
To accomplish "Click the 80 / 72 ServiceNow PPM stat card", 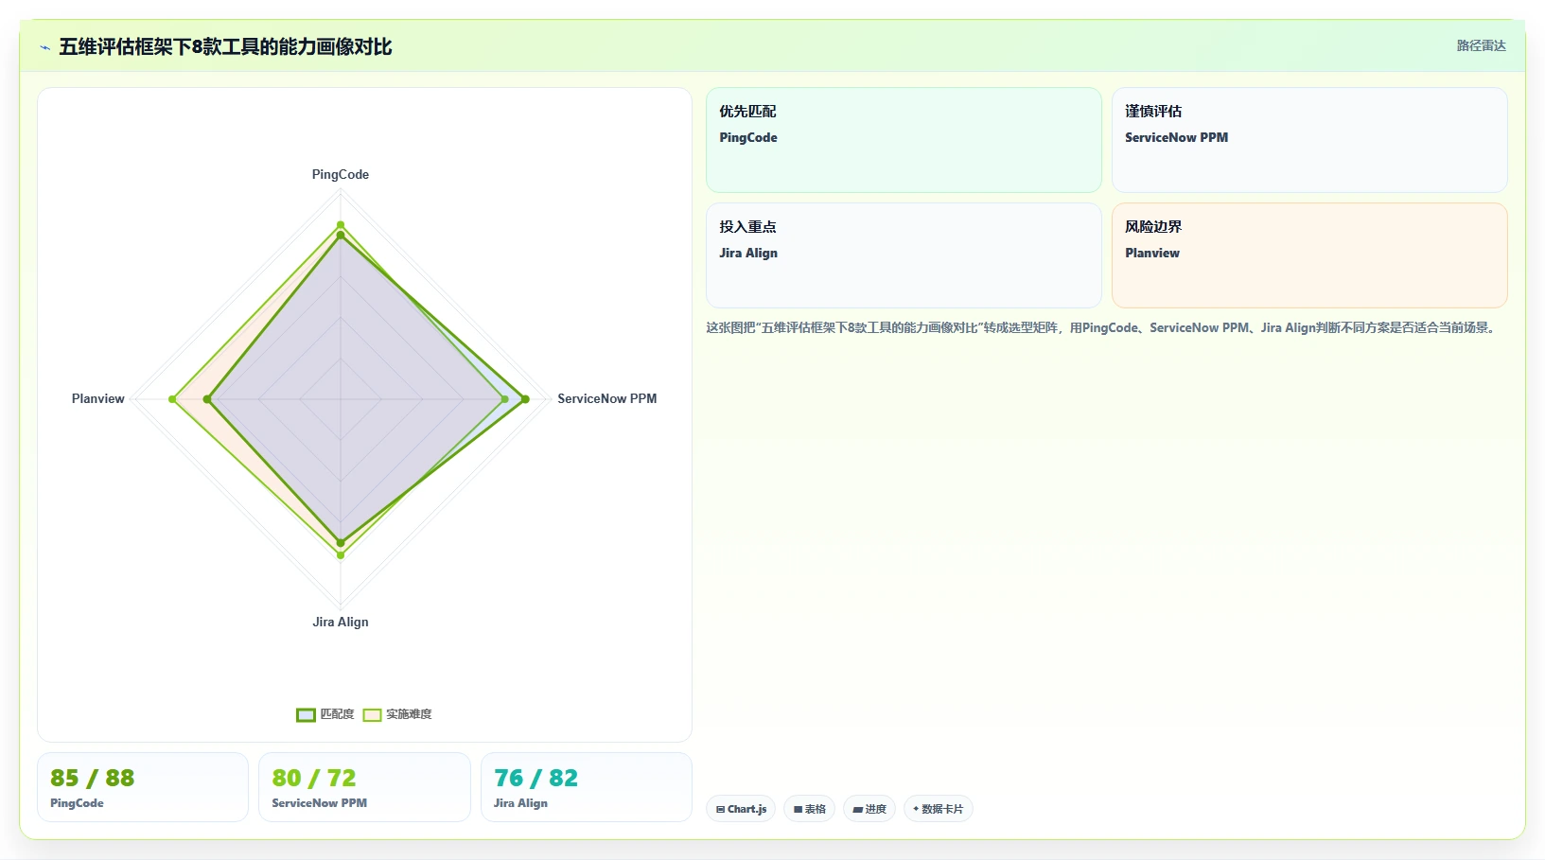I will tap(364, 787).
